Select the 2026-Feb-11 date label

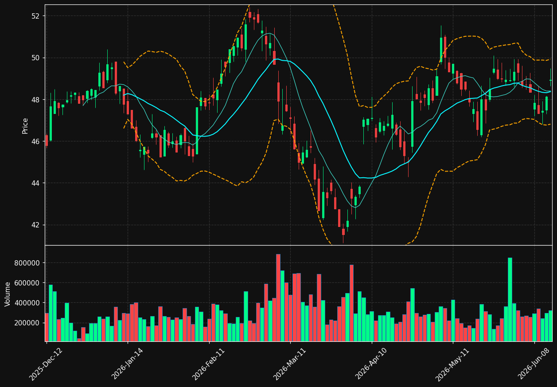(x=208, y=364)
